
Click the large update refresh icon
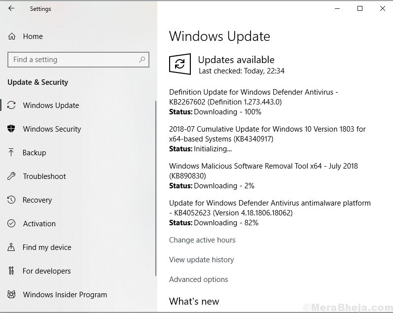pyautogui.click(x=180, y=64)
